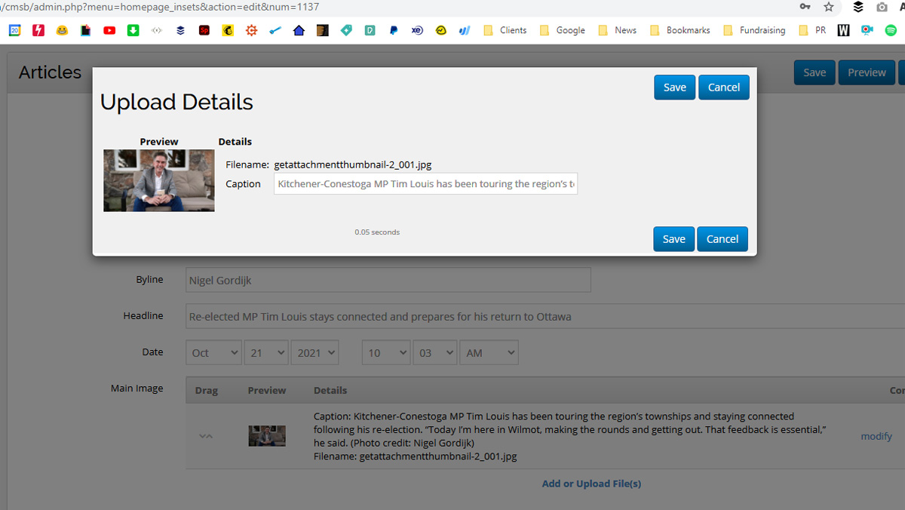This screenshot has width=905, height=510.
Task: Open the AM/PM dropdown
Action: point(489,352)
